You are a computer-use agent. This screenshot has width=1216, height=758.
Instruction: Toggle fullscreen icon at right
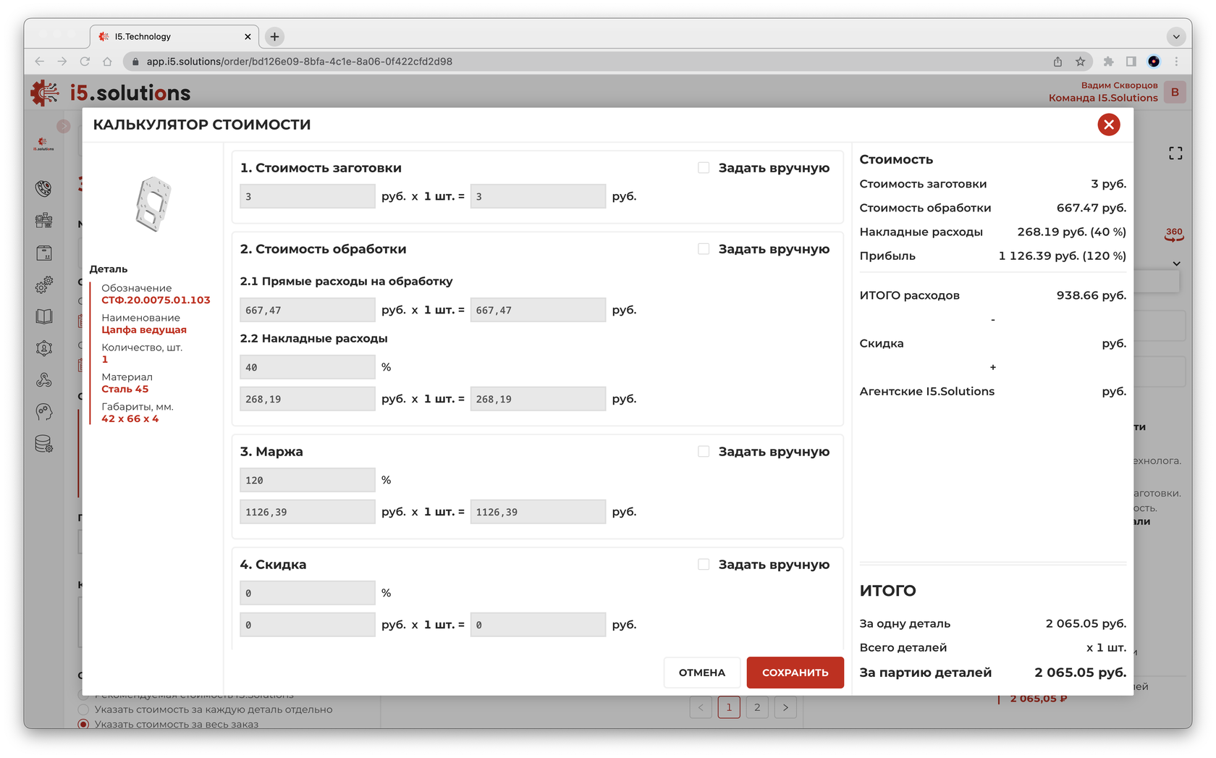[1175, 153]
